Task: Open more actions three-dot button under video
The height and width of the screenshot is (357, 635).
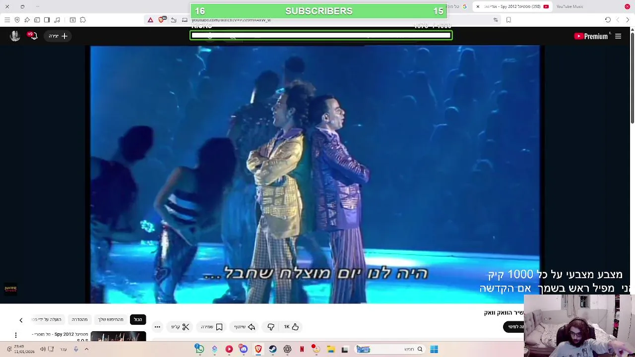Action: [x=157, y=327]
